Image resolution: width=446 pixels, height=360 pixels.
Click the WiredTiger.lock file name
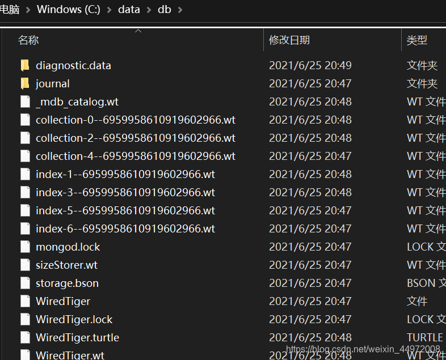[74, 320]
